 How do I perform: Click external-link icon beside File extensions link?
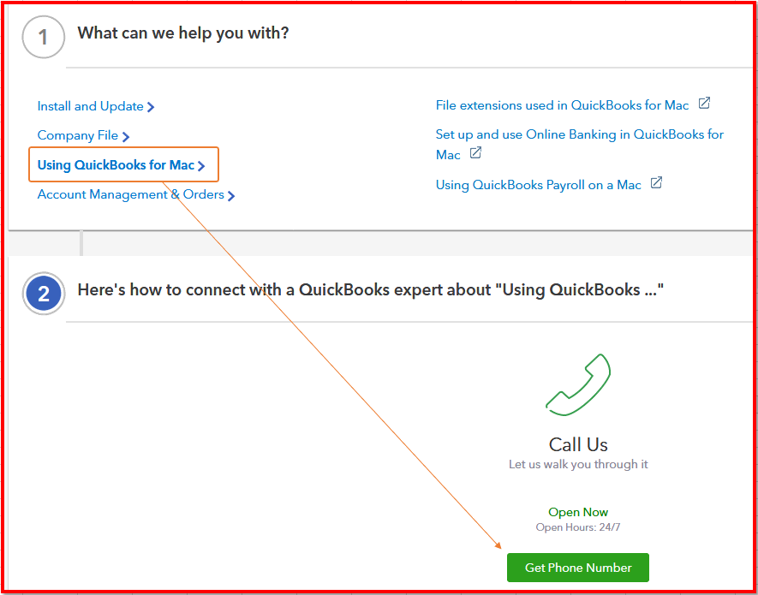tap(704, 104)
